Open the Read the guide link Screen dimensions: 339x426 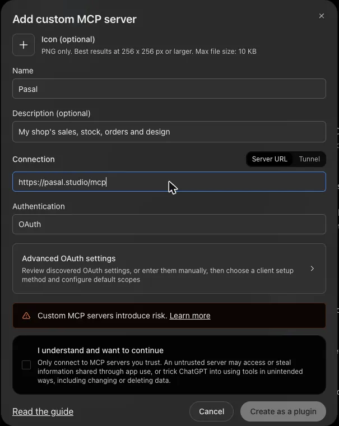43,411
